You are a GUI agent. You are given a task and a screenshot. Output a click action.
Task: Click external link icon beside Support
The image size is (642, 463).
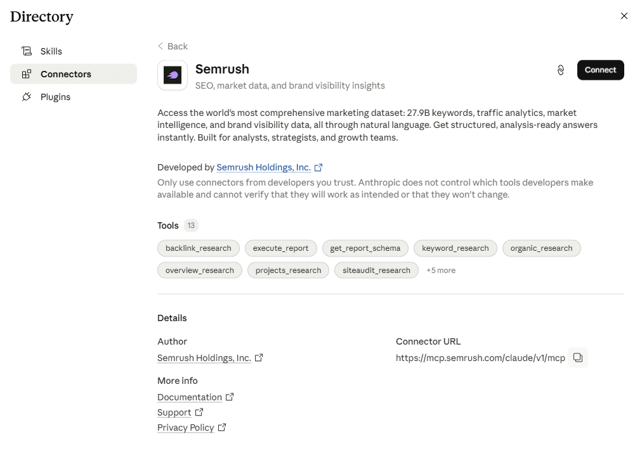pyautogui.click(x=199, y=412)
